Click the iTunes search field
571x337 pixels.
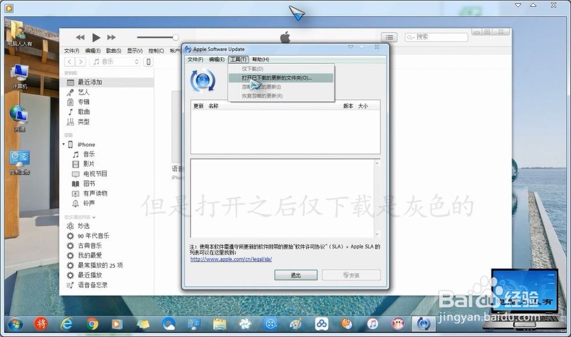[x=436, y=37]
